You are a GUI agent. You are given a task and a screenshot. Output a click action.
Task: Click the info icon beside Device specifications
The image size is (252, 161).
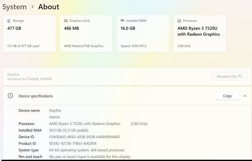coord(10,96)
